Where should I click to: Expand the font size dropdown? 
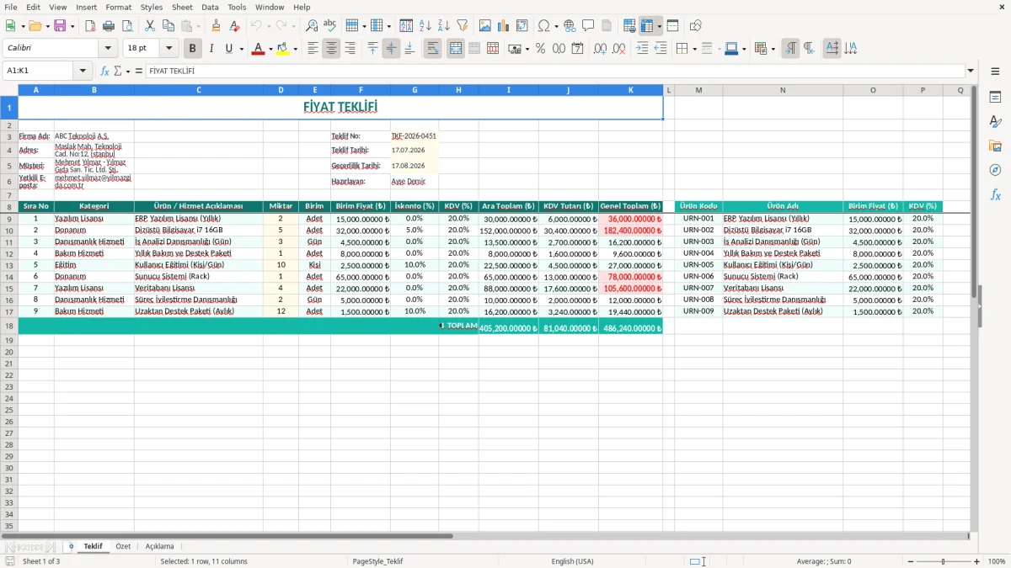[x=168, y=49]
